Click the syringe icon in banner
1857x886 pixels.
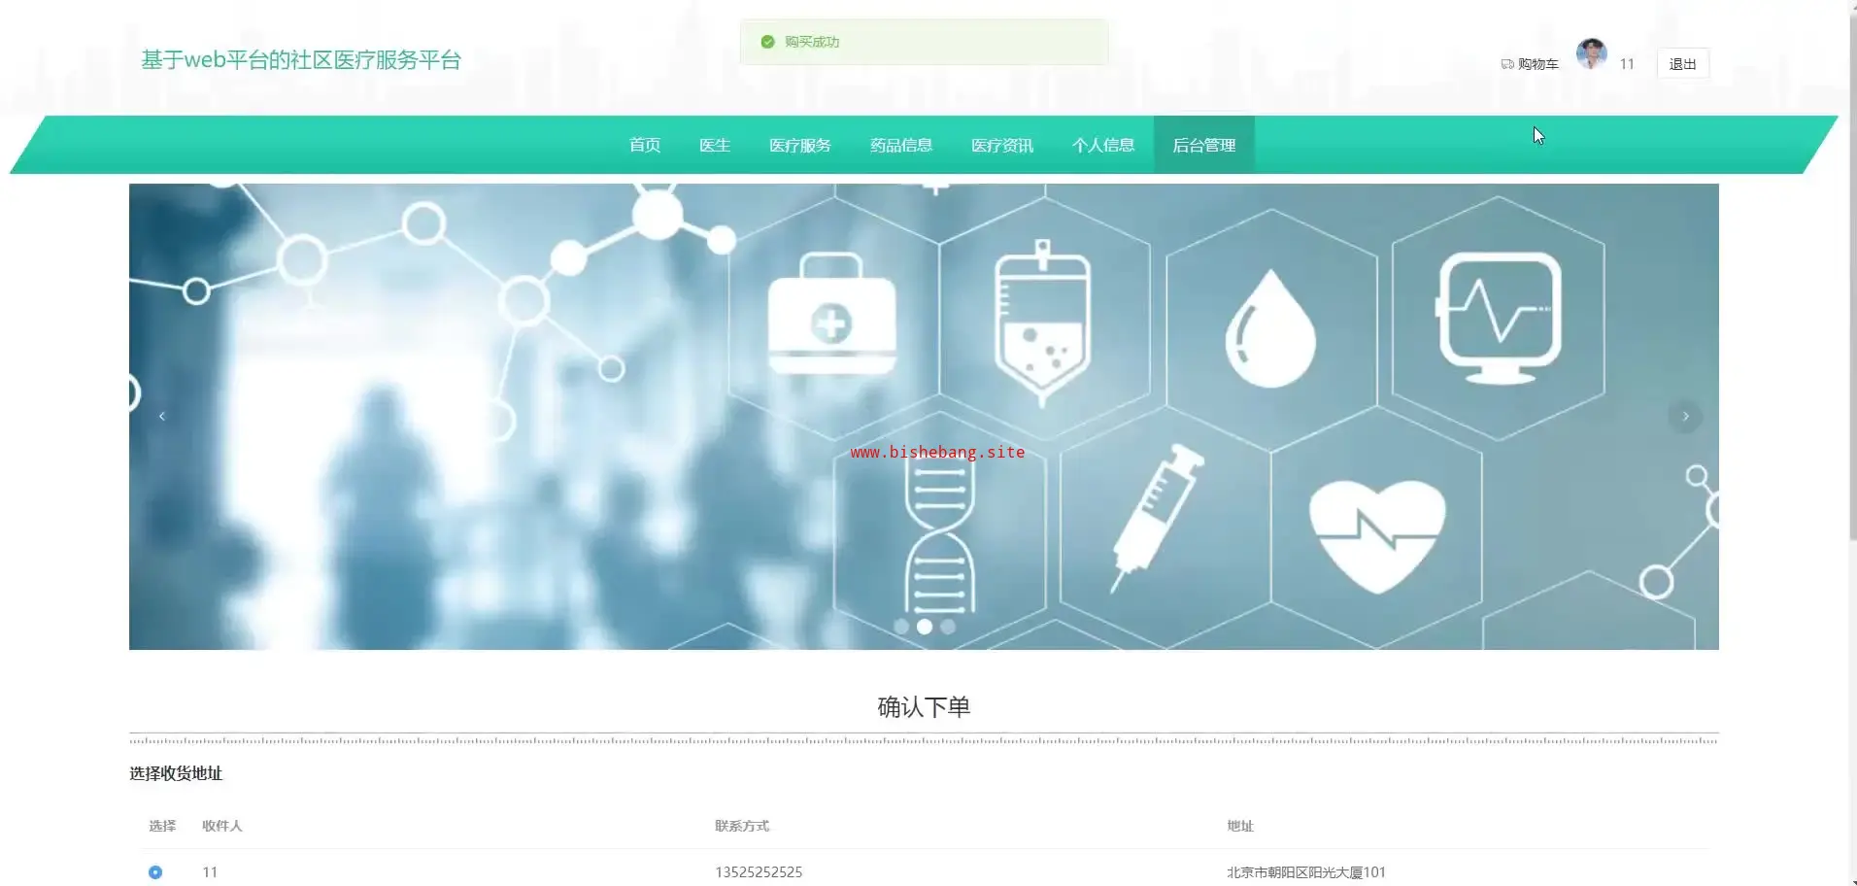click(x=1156, y=516)
